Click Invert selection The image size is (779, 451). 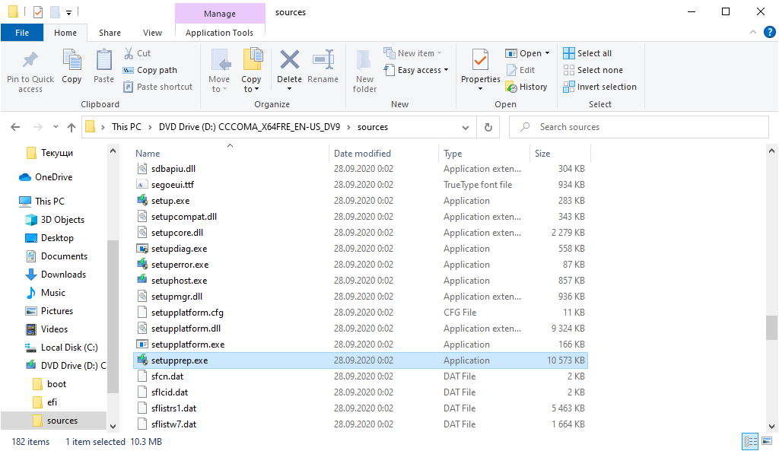(599, 87)
